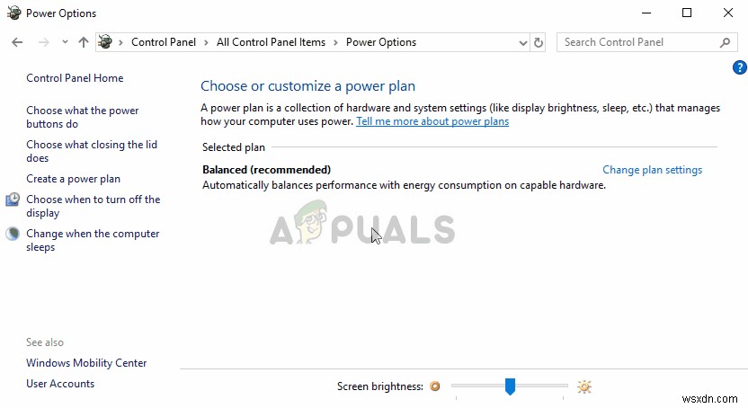Viewport: 748px width, 408px height.
Task: Open Tell me more about power plans
Action: click(432, 121)
